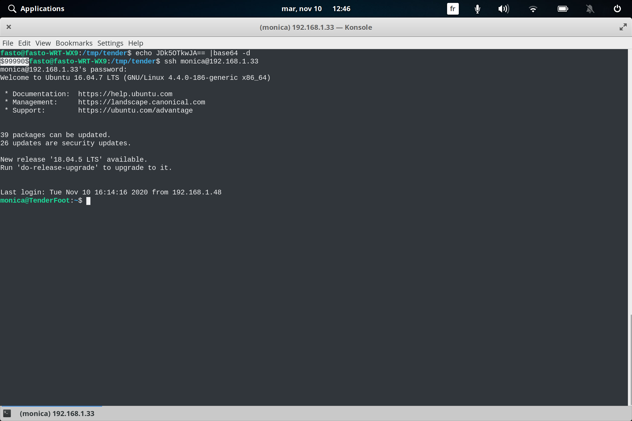632x421 pixels.
Task: Switch to the (monica) 192.168.1.33 tab
Action: 57,413
